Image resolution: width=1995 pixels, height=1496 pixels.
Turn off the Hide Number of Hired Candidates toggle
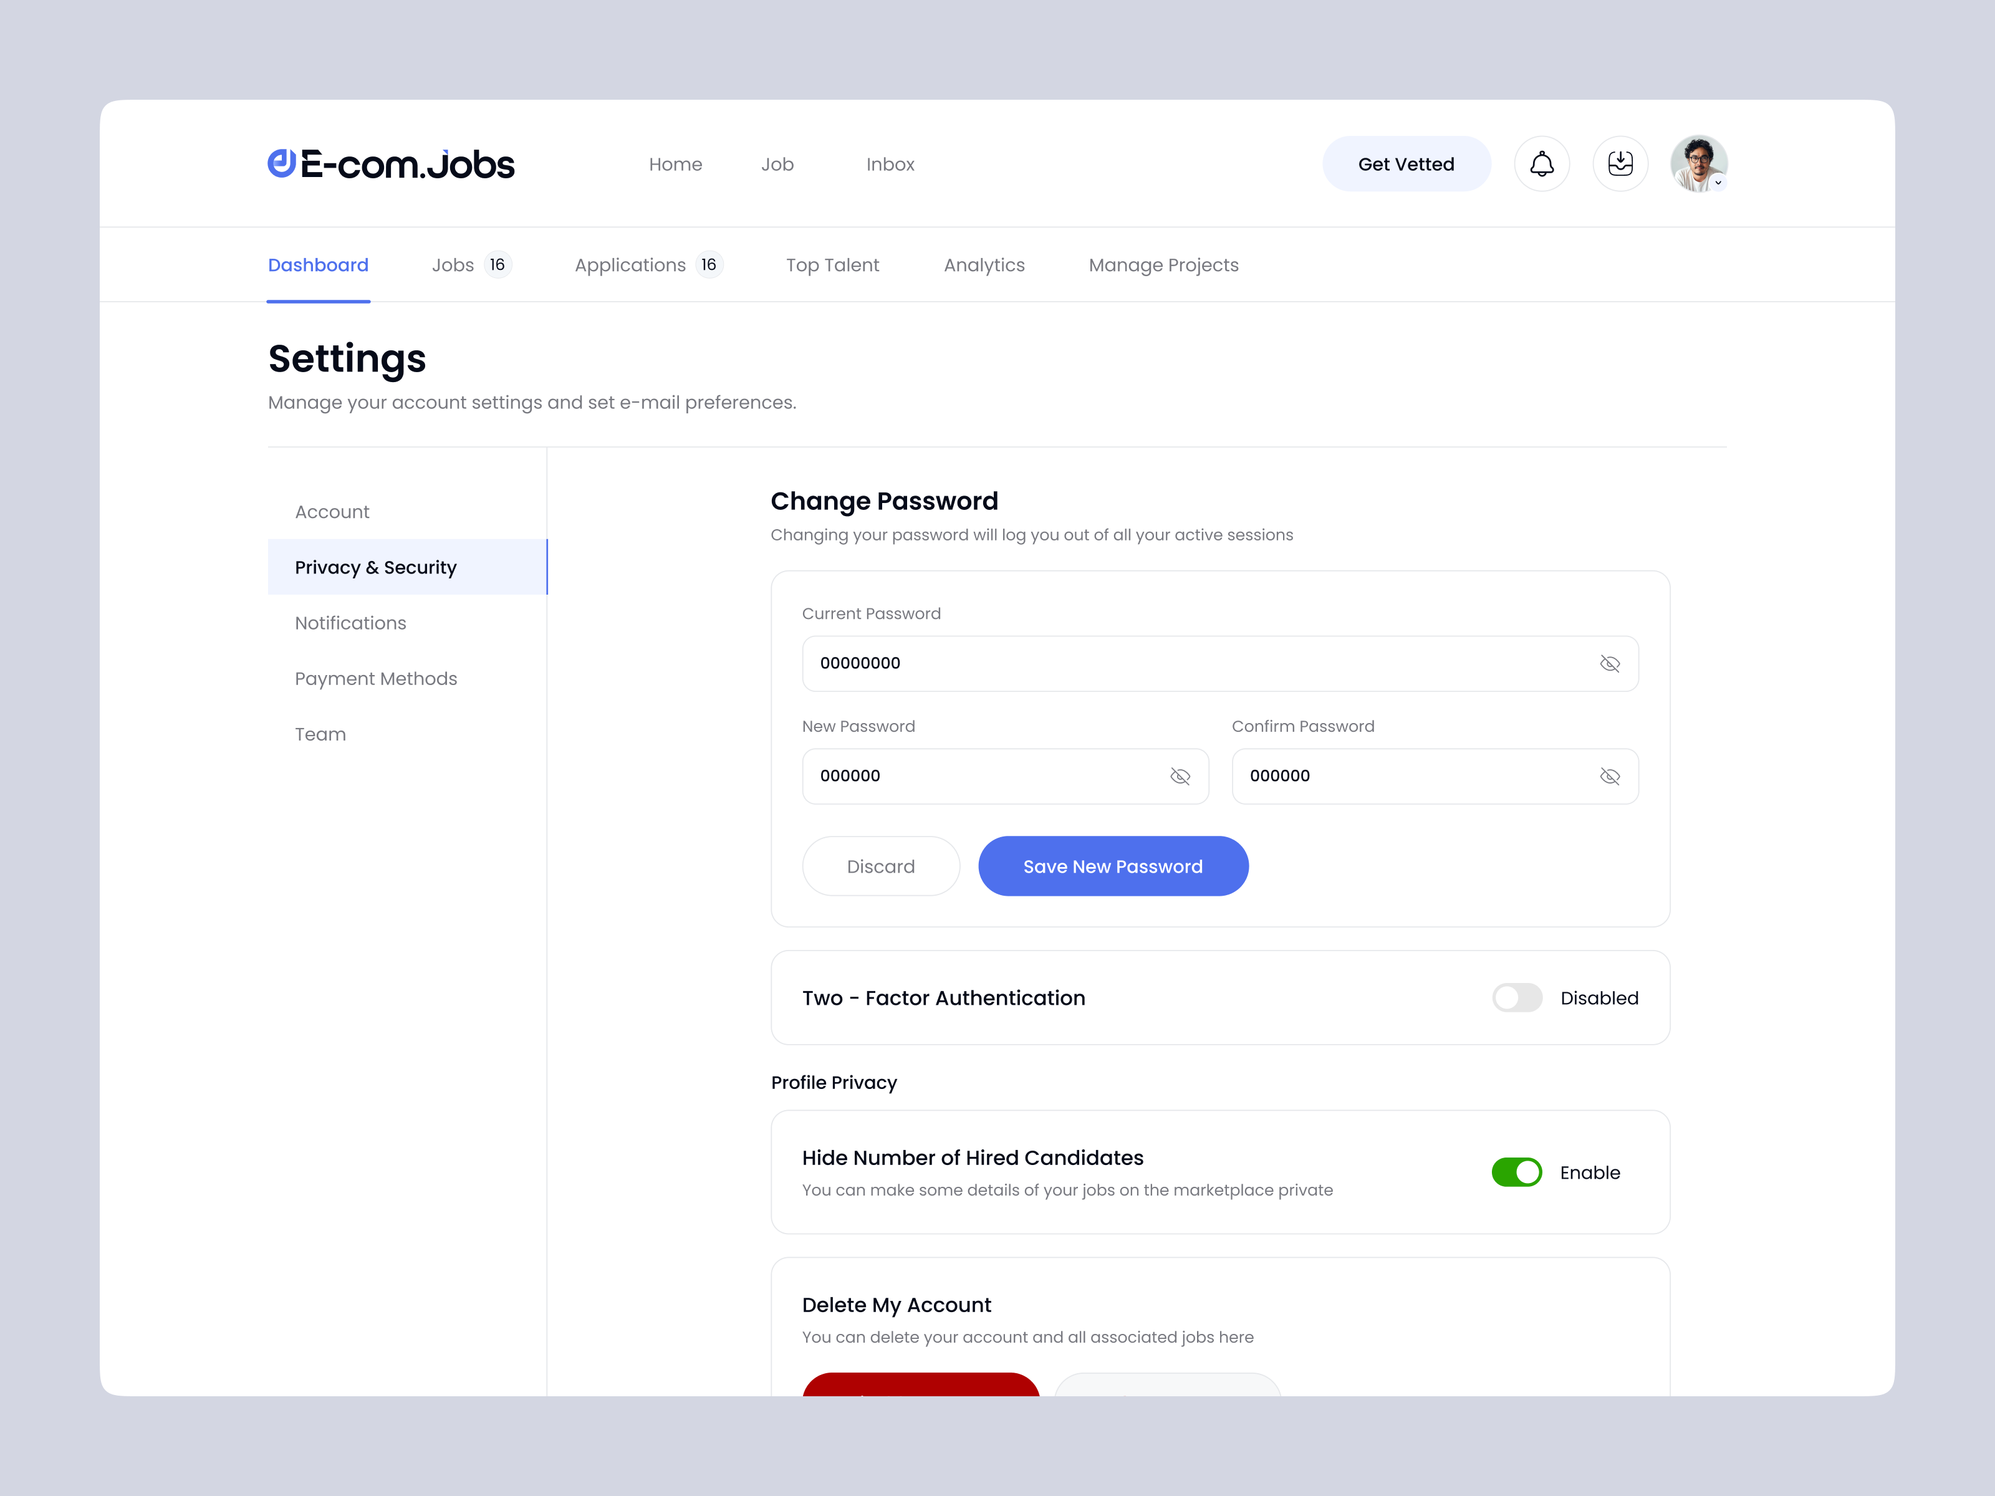point(1517,1172)
